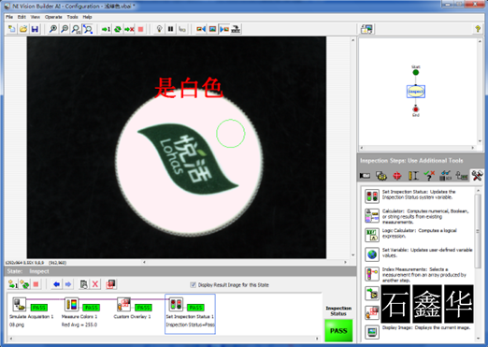The image size is (488, 347).
Task: Click the Zoom In magnifier icon
Action: pos(53,29)
